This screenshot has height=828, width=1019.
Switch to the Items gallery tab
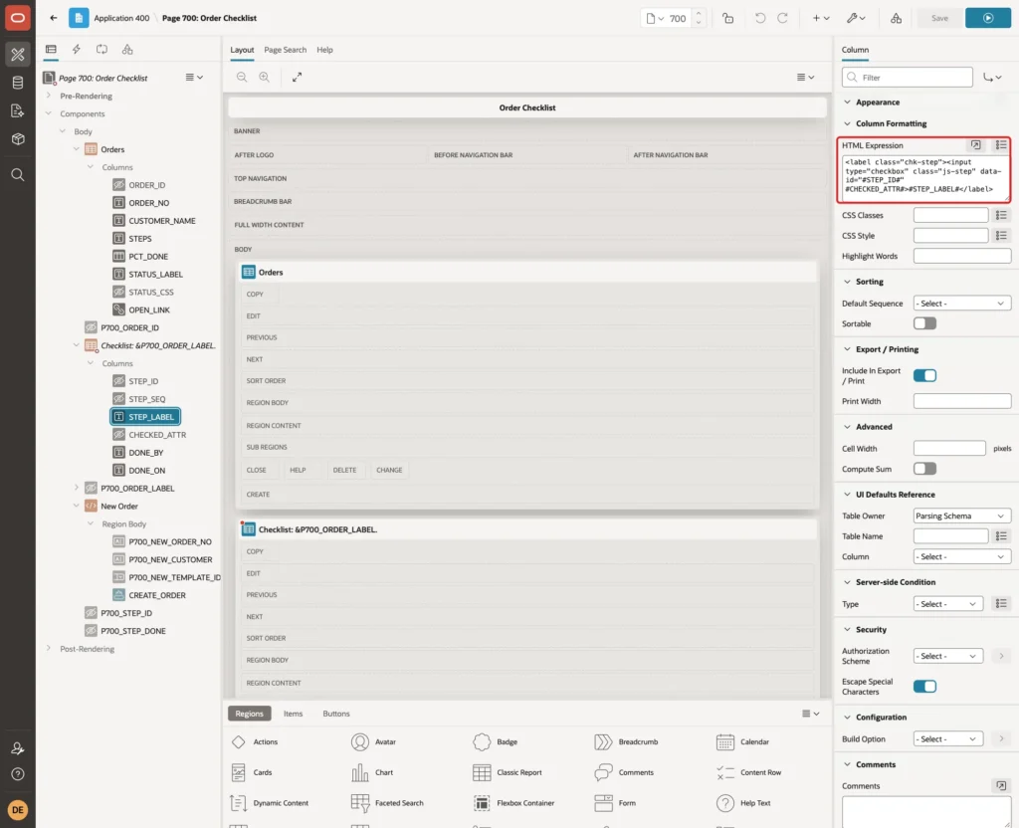[294, 714]
